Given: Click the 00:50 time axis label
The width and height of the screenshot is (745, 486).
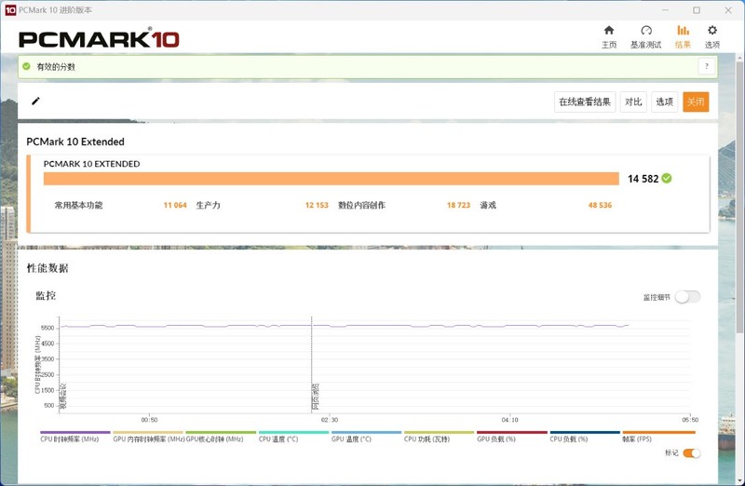Looking at the screenshot, I should click(149, 420).
